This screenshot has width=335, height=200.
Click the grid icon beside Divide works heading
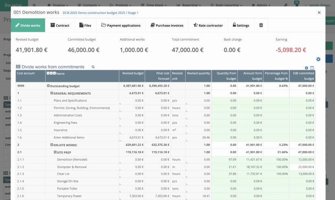pyautogui.click(x=18, y=67)
